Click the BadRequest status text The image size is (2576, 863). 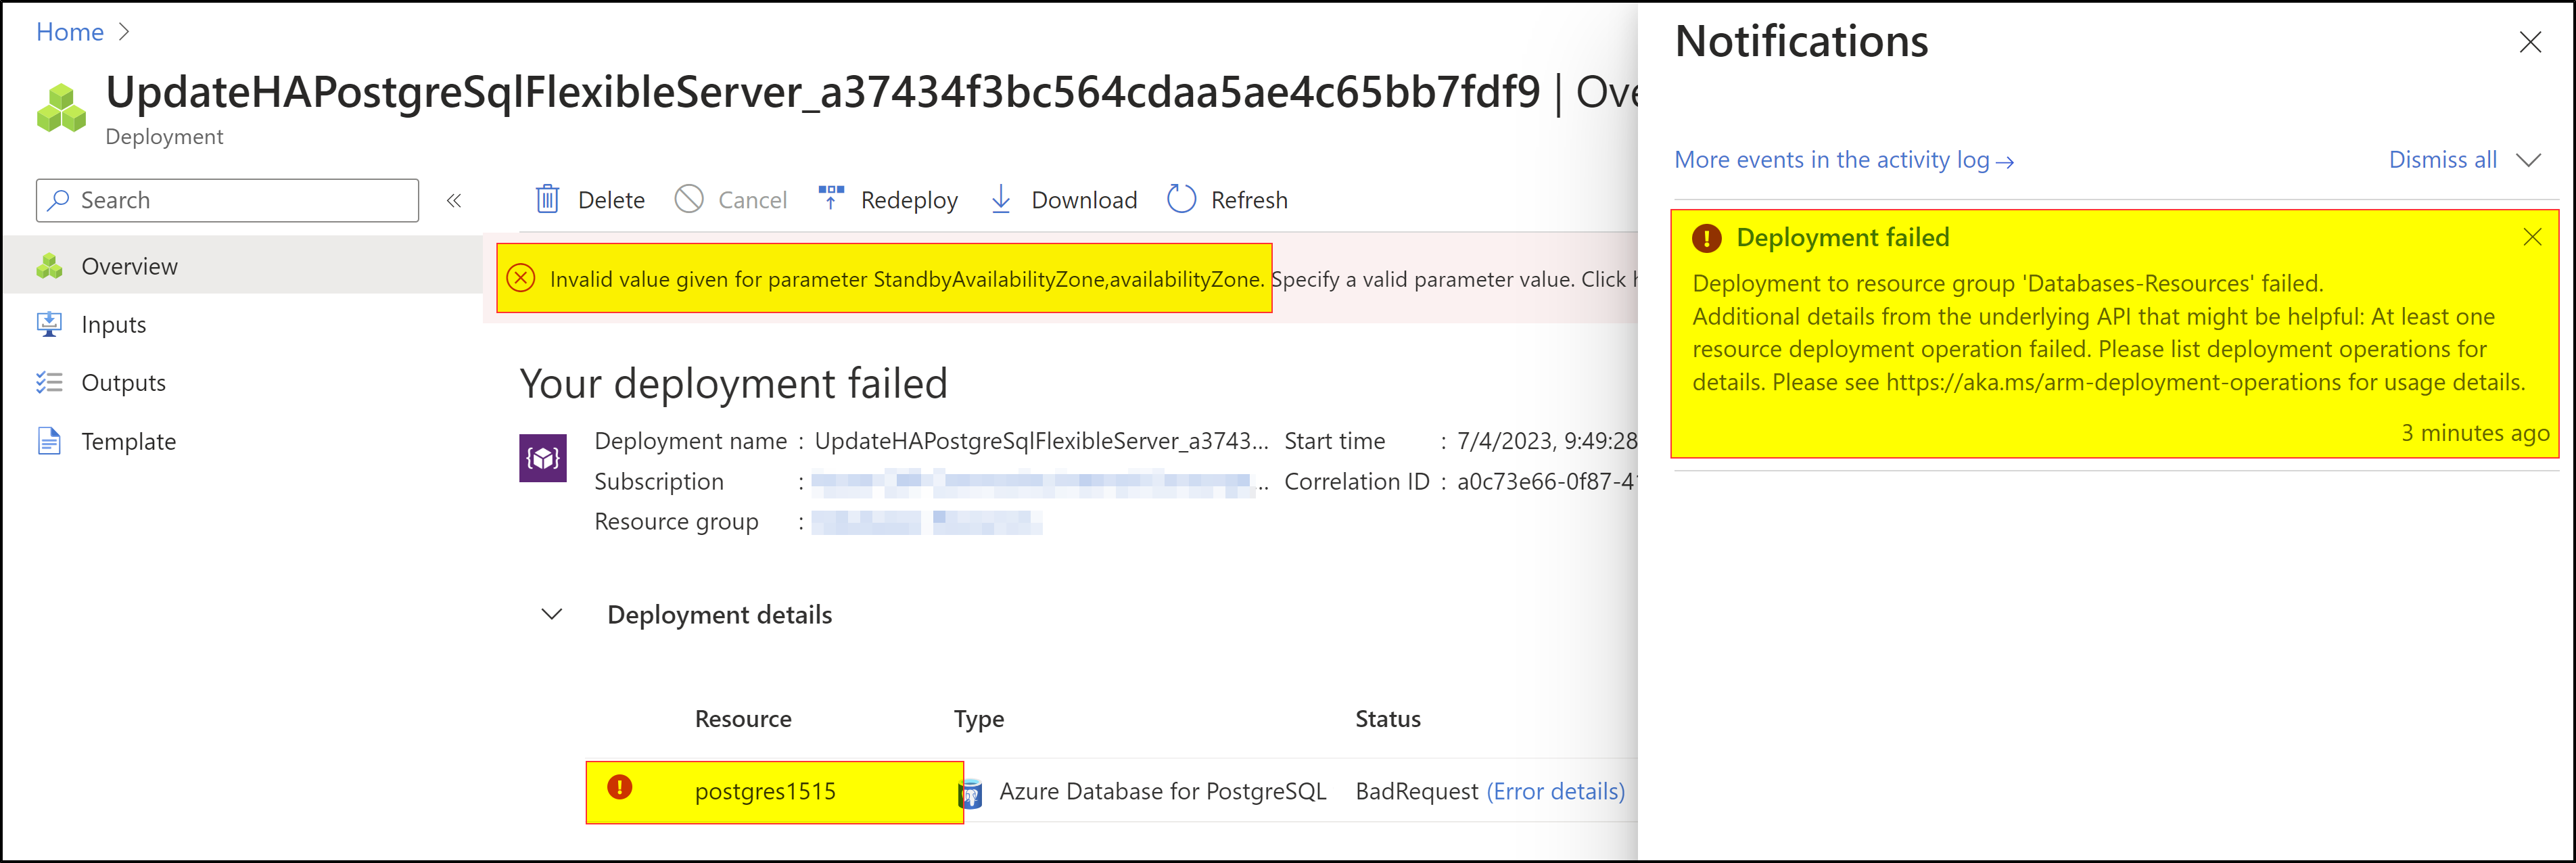click(x=1416, y=792)
